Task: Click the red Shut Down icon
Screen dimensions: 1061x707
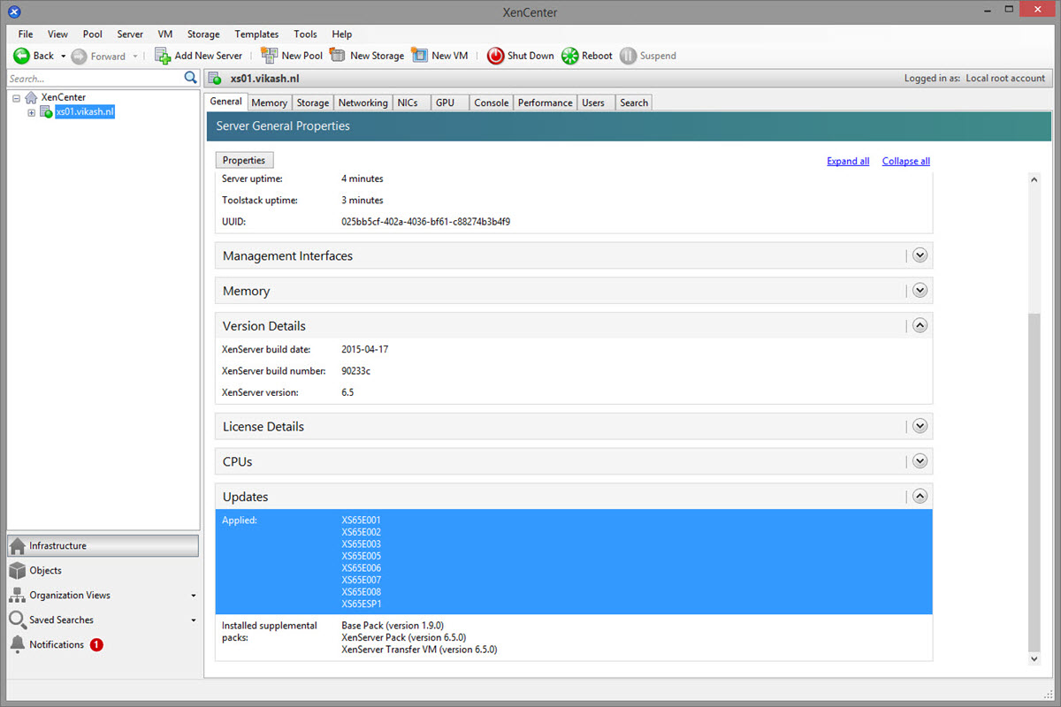Action: pos(495,56)
